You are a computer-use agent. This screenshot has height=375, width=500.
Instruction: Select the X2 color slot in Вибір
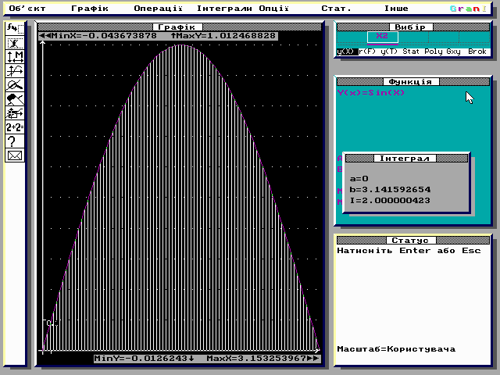[383, 37]
